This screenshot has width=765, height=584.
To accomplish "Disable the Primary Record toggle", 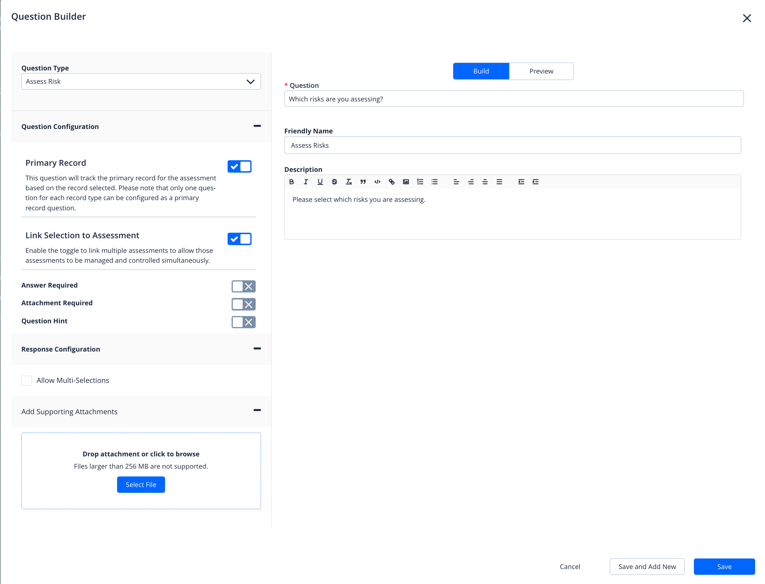I will (x=239, y=166).
